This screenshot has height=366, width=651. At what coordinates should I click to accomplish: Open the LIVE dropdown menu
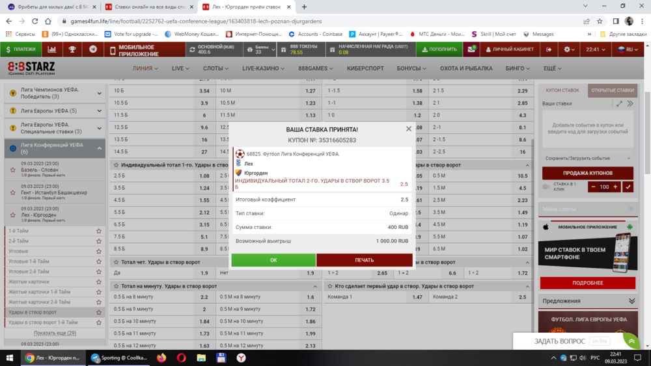(x=180, y=68)
